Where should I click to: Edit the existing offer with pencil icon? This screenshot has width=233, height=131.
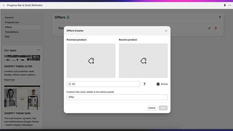tap(209, 28)
